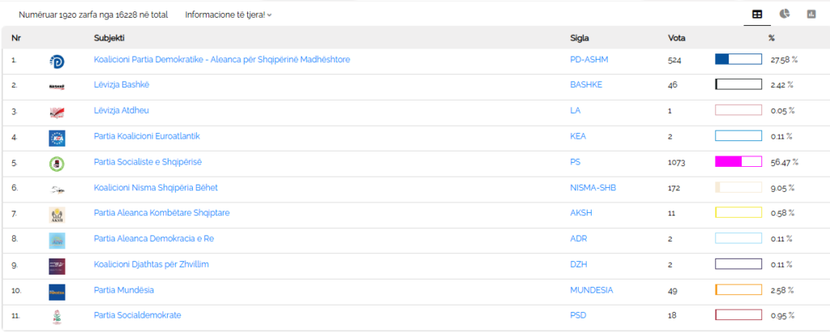Sort by the Vota column header
This screenshot has width=830, height=333.
click(x=677, y=38)
